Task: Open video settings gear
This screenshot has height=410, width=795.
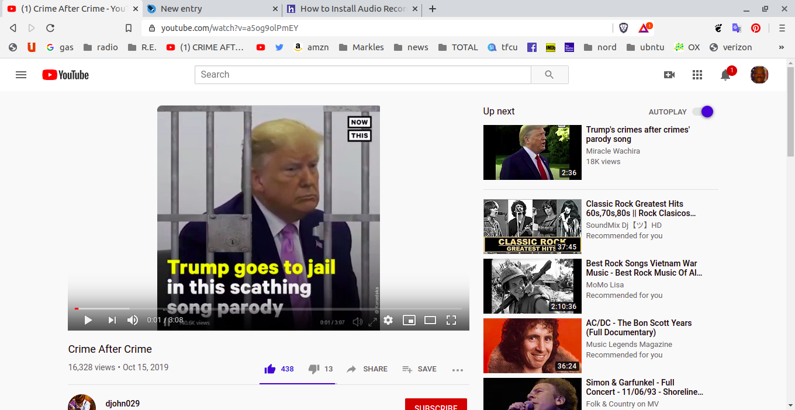Action: [388, 320]
